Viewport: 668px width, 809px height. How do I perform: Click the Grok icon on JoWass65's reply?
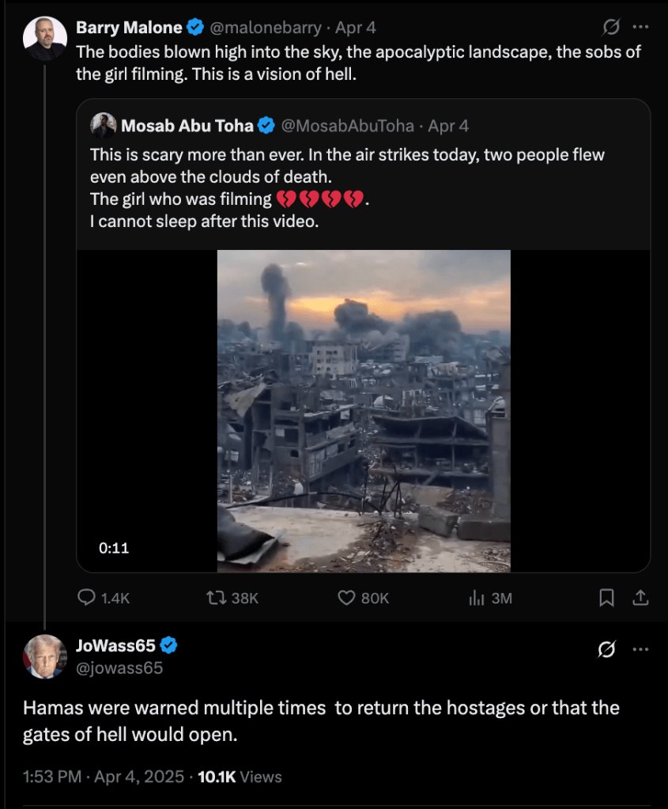click(x=606, y=649)
